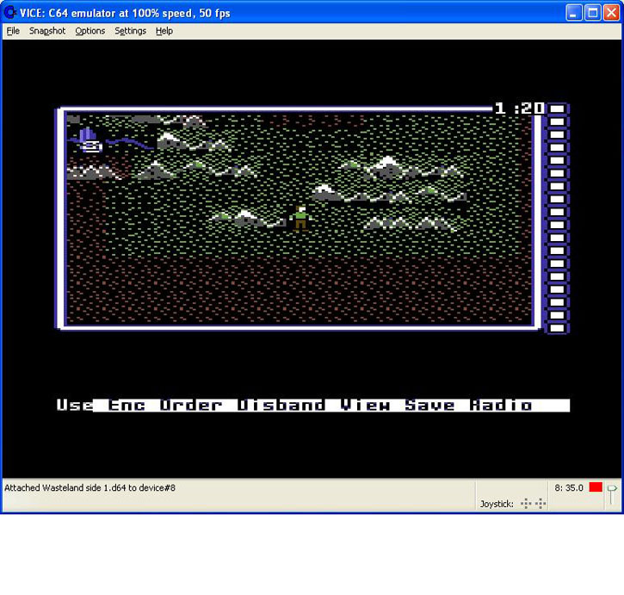Choose the Save command
This screenshot has height=595, width=624.
pos(429,406)
